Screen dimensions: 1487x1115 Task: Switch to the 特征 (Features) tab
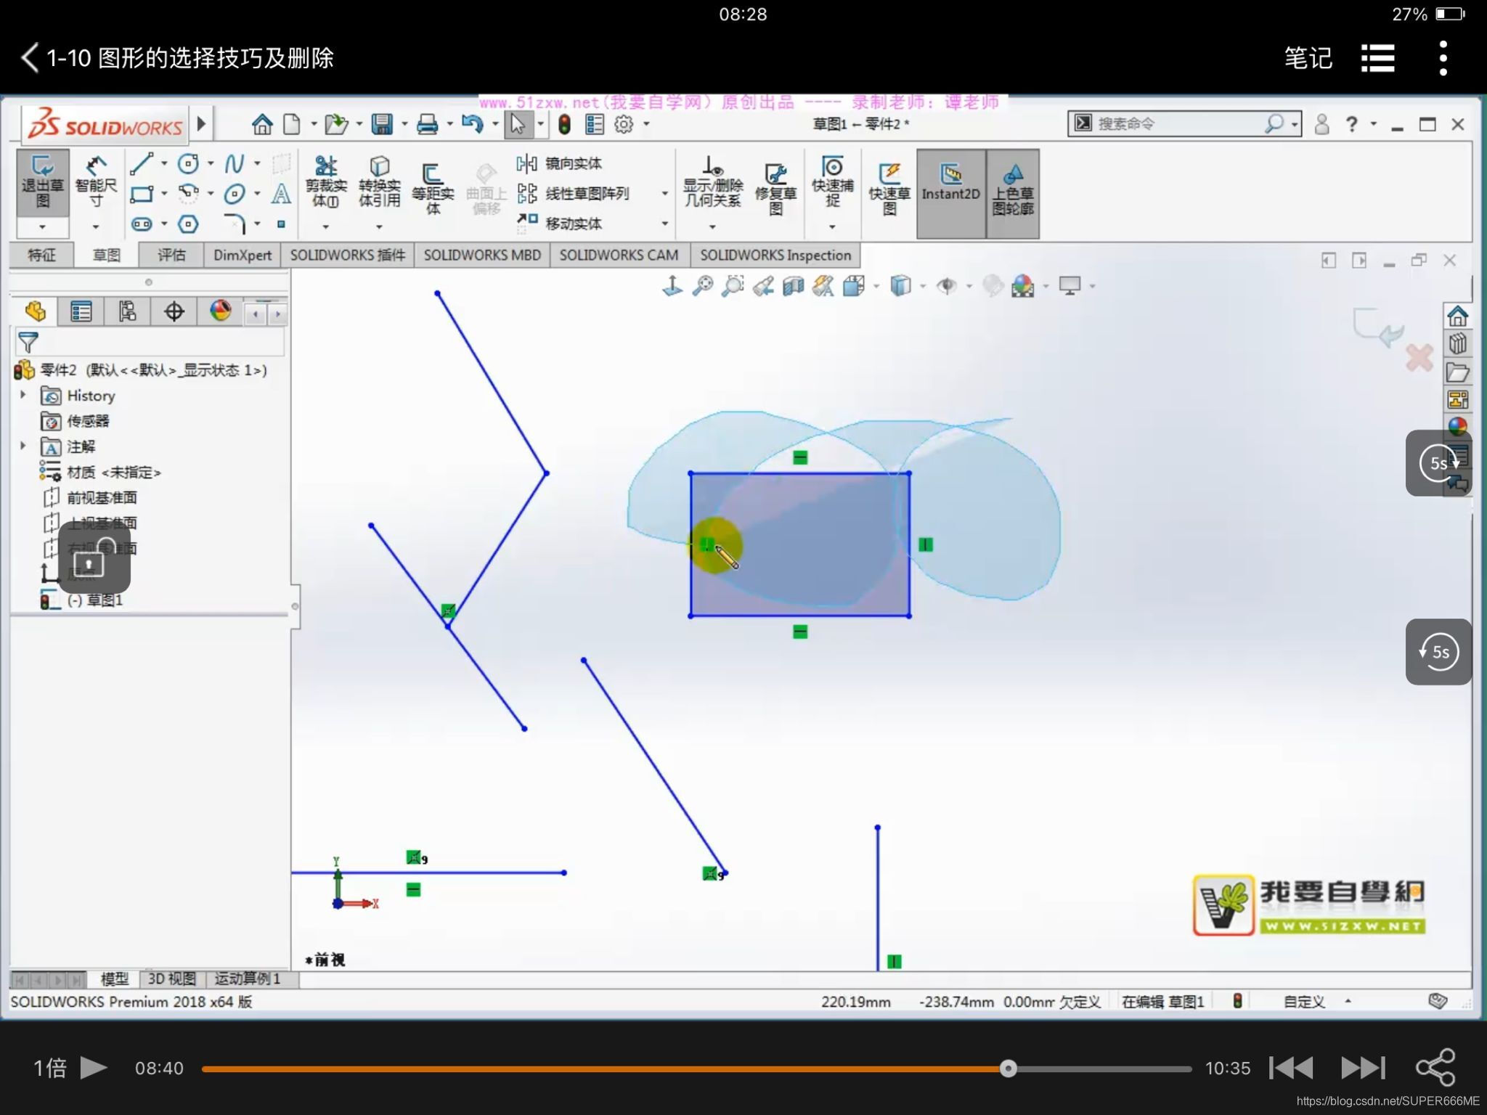point(41,255)
